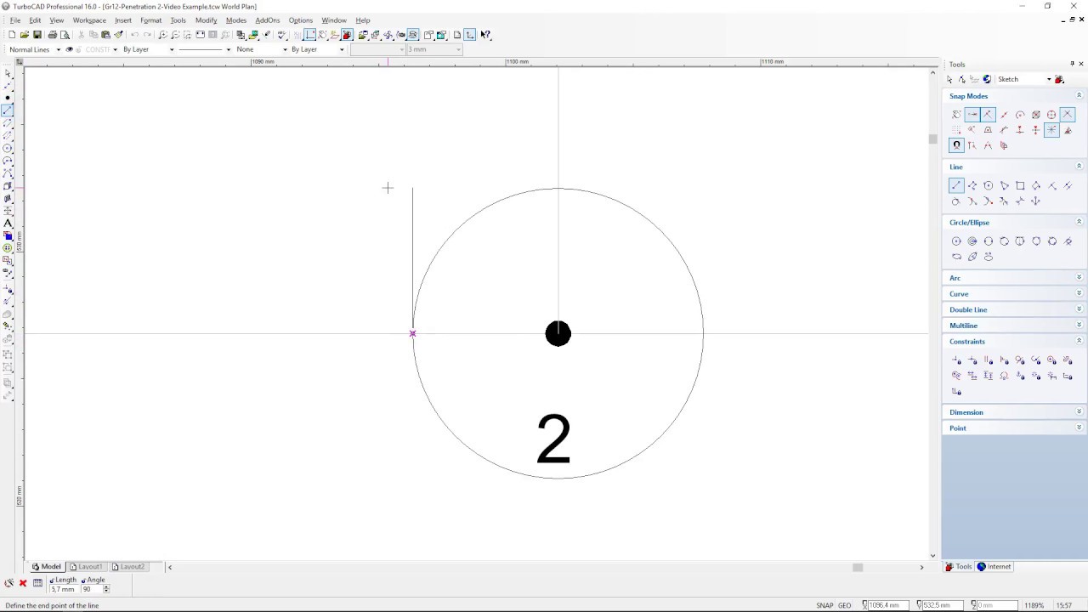Click the vertical scrollbar thumb
Image resolution: width=1088 pixels, height=612 pixels.
932,139
